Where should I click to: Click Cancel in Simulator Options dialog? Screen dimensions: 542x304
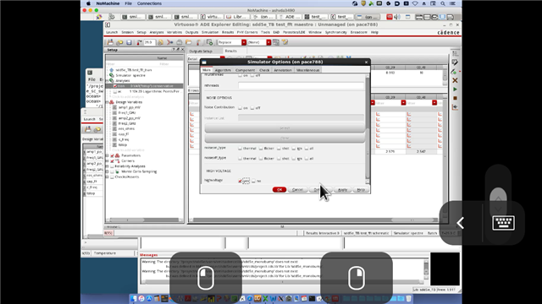(297, 189)
